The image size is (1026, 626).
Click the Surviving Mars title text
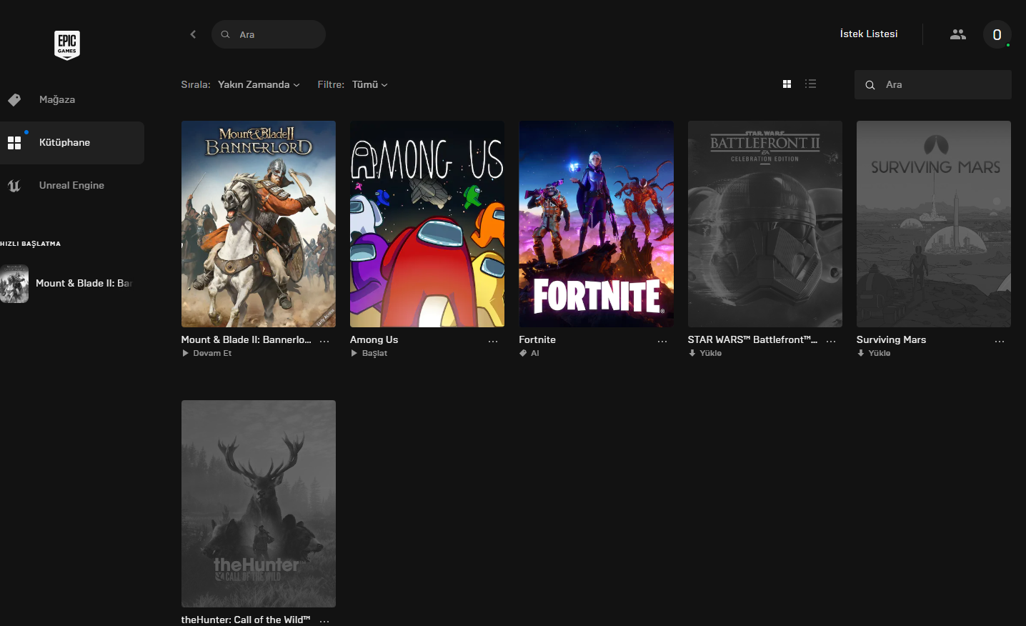[x=892, y=339]
